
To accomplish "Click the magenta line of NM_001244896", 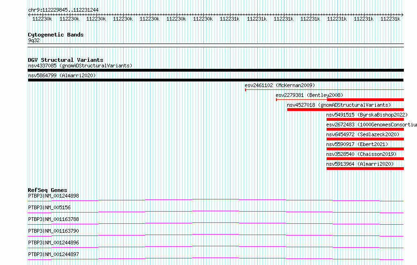I will (x=216, y=246).
